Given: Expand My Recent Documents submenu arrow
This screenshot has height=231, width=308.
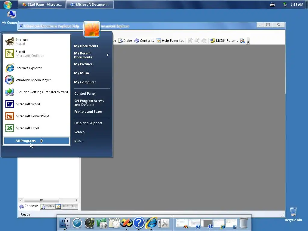Looking at the screenshot, I should tap(108, 55).
